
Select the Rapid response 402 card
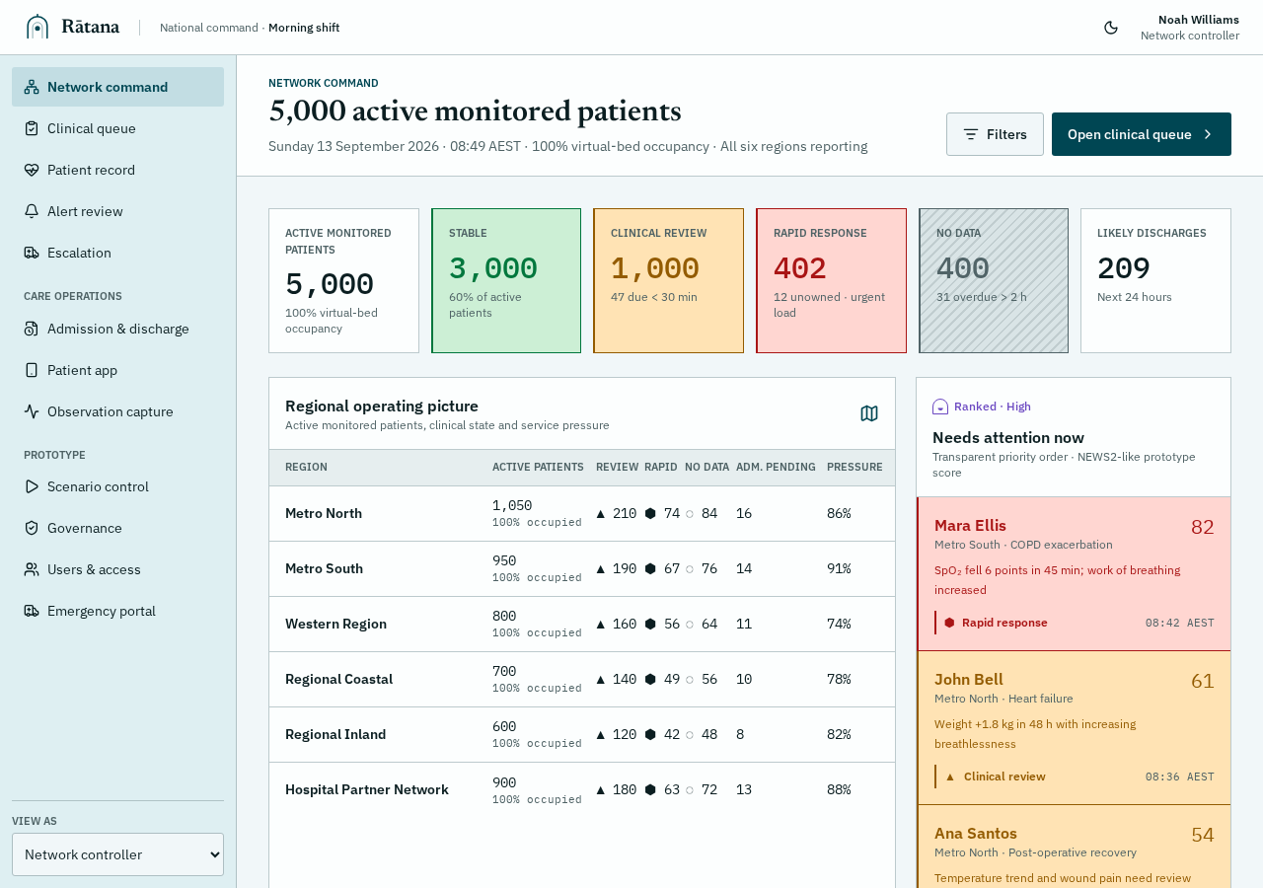[831, 280]
